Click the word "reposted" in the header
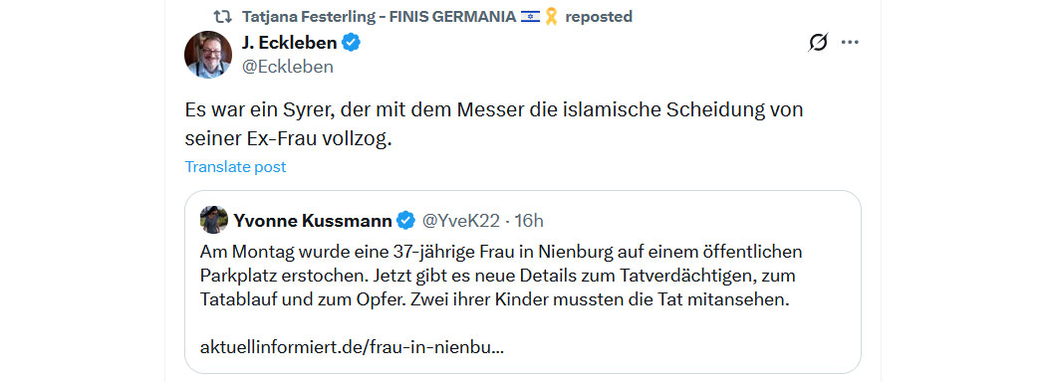Viewport: 1046px width, 382px height. [599, 17]
